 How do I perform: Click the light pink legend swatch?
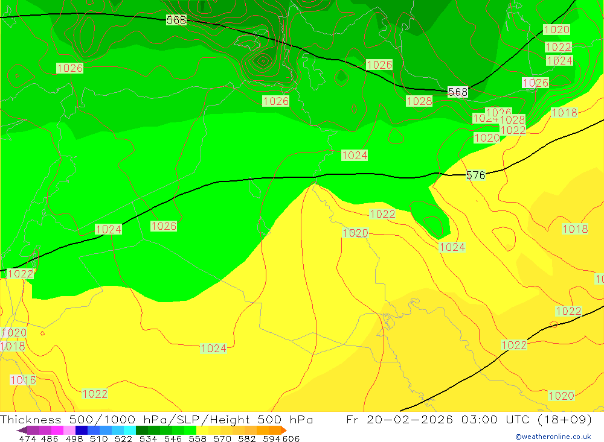tap(69, 430)
